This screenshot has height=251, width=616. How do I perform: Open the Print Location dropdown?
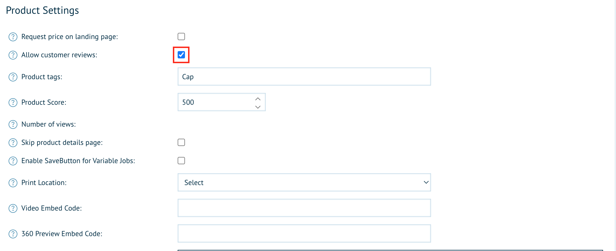click(304, 182)
